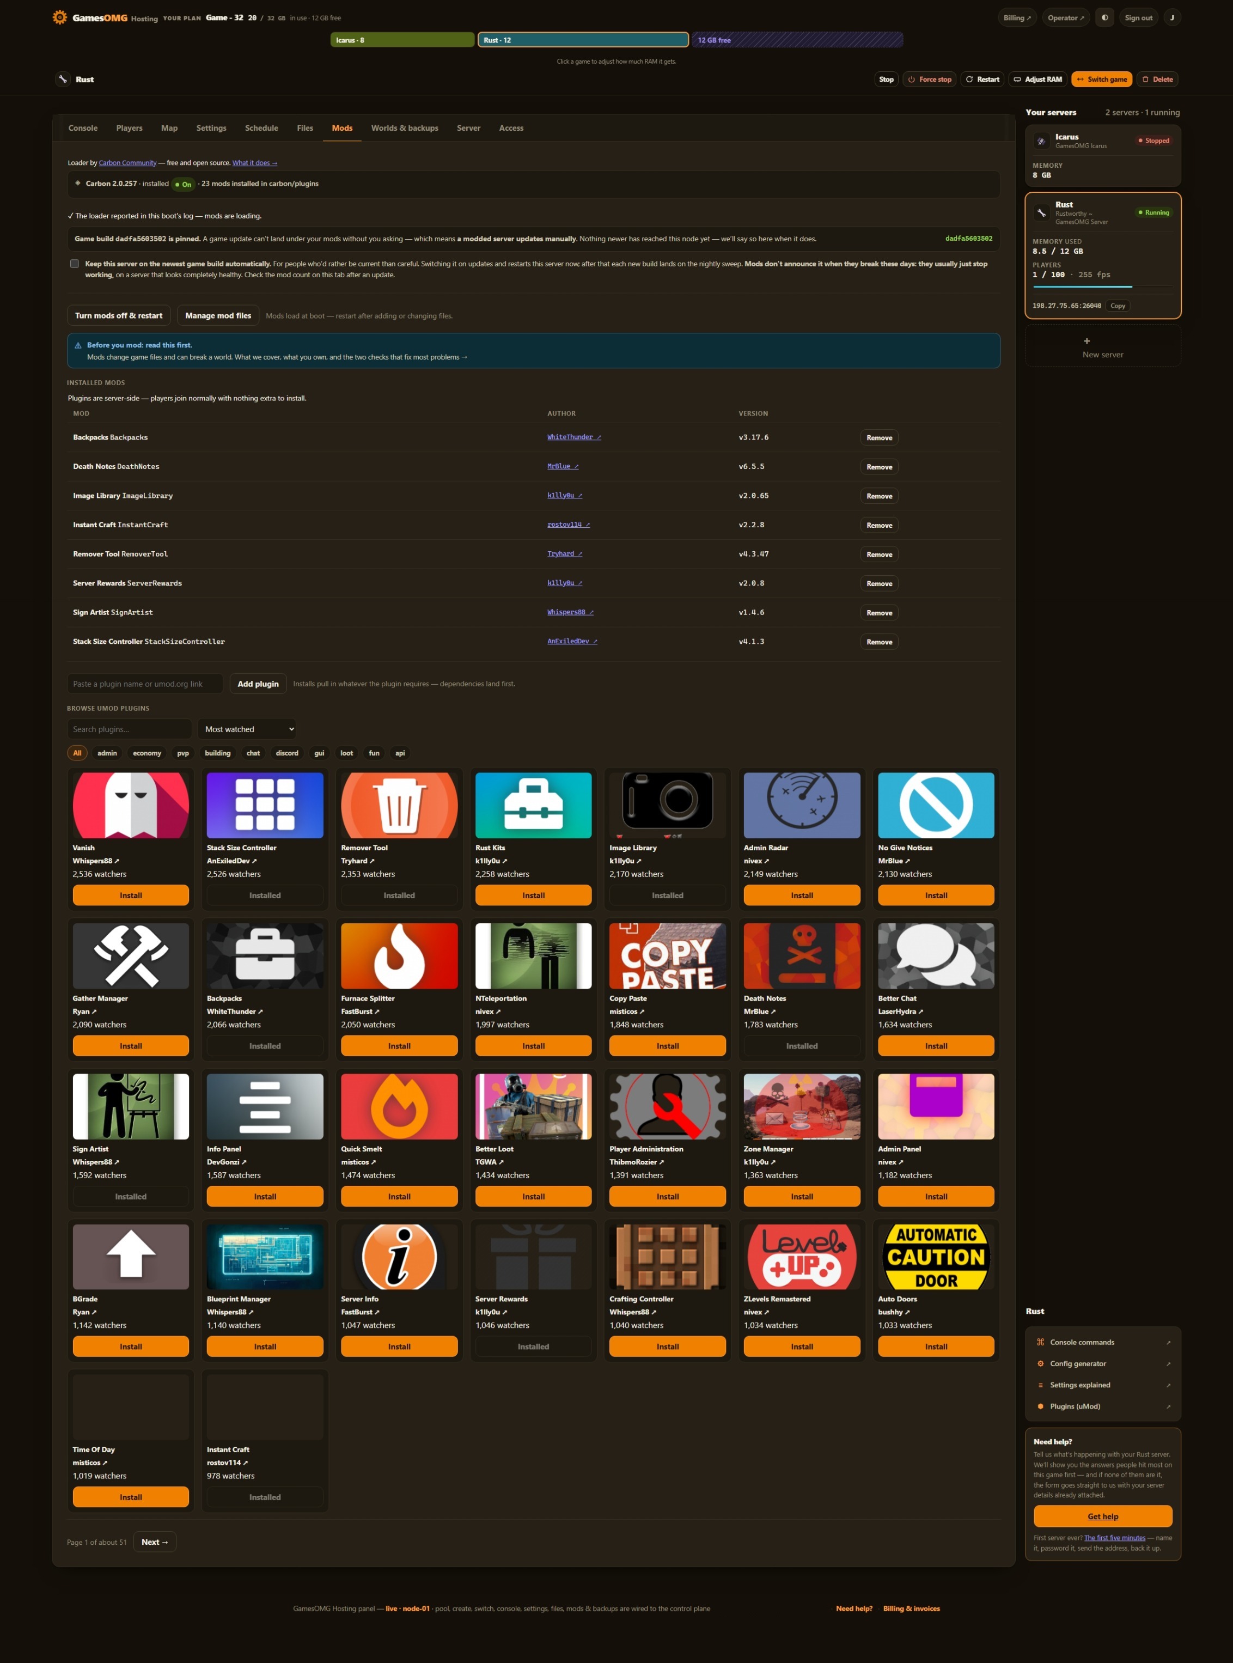Click the Search plugins field
Image resolution: width=1233 pixels, height=1663 pixels.
tap(129, 728)
